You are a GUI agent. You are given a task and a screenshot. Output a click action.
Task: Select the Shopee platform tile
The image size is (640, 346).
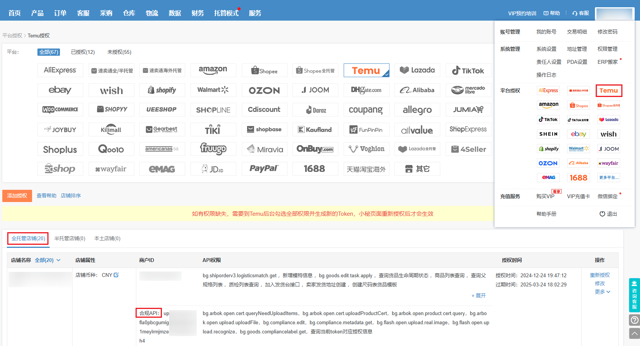click(264, 70)
